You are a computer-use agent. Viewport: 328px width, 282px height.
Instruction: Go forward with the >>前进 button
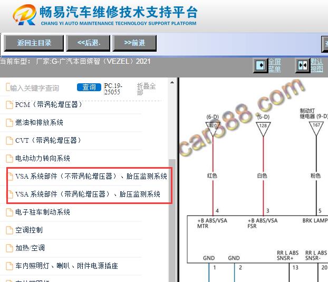[134, 43]
